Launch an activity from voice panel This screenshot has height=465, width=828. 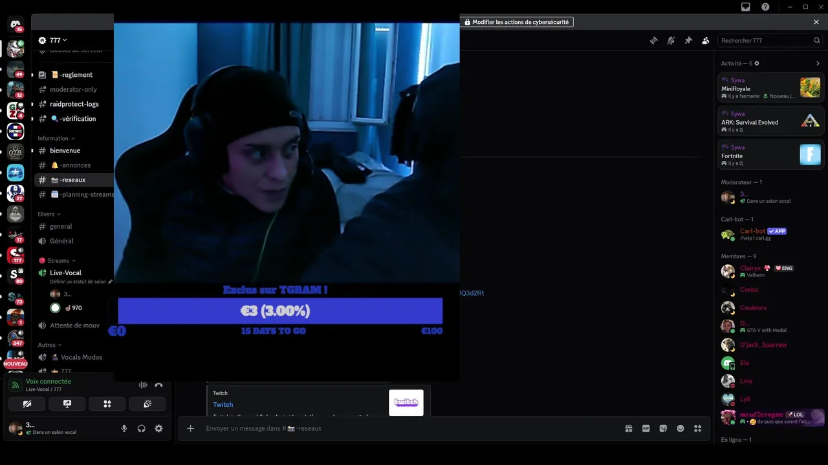(107, 404)
